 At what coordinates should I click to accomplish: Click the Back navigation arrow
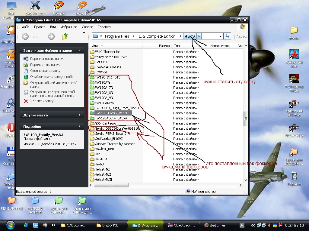click(25, 36)
